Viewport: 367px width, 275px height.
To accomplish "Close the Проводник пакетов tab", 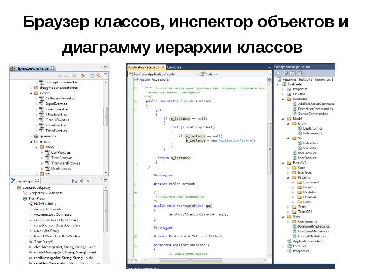I will pos(52,68).
